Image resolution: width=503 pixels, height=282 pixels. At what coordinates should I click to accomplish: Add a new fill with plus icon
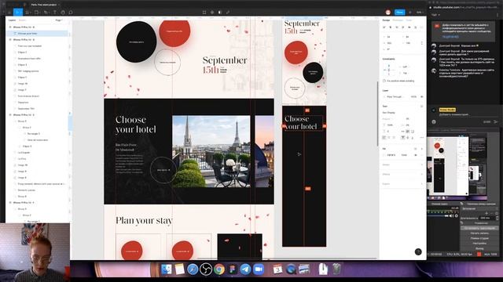click(x=422, y=149)
